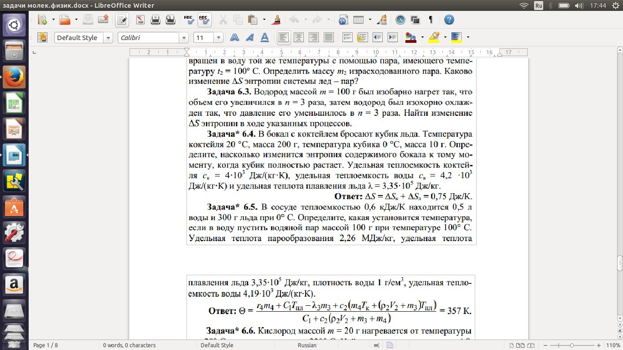Expand the Table insert dropdown arrow
623x350 pixels.
tap(370, 20)
